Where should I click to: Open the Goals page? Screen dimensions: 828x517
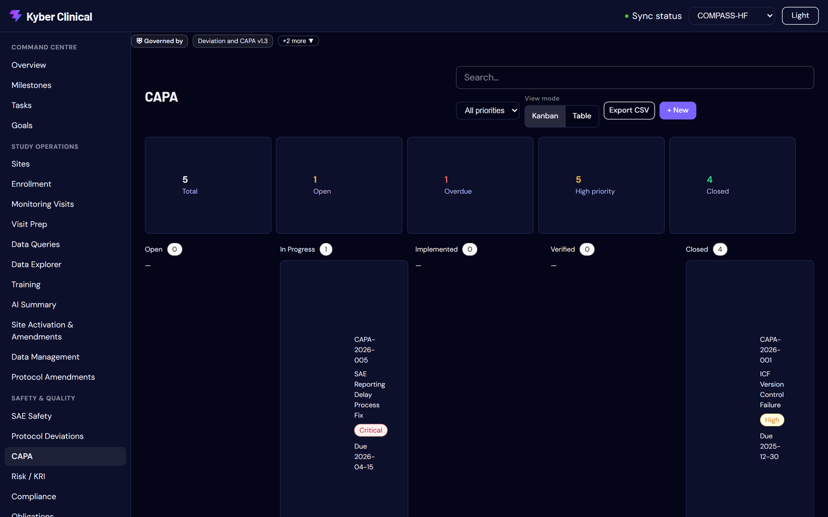click(x=65, y=126)
